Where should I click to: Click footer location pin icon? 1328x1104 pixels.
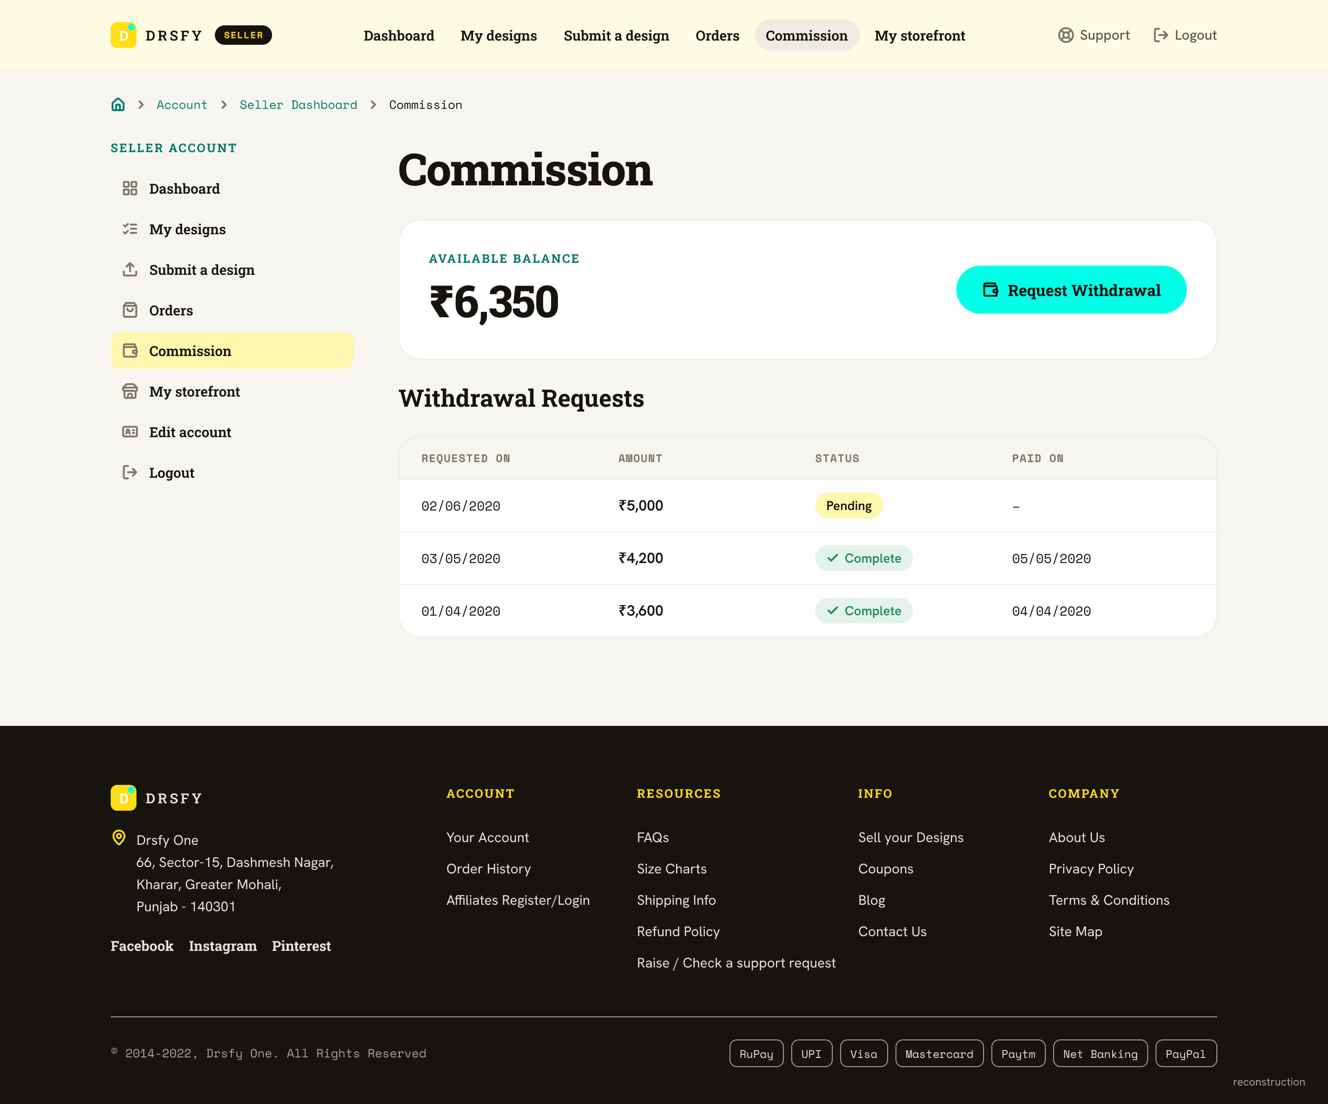pos(119,838)
